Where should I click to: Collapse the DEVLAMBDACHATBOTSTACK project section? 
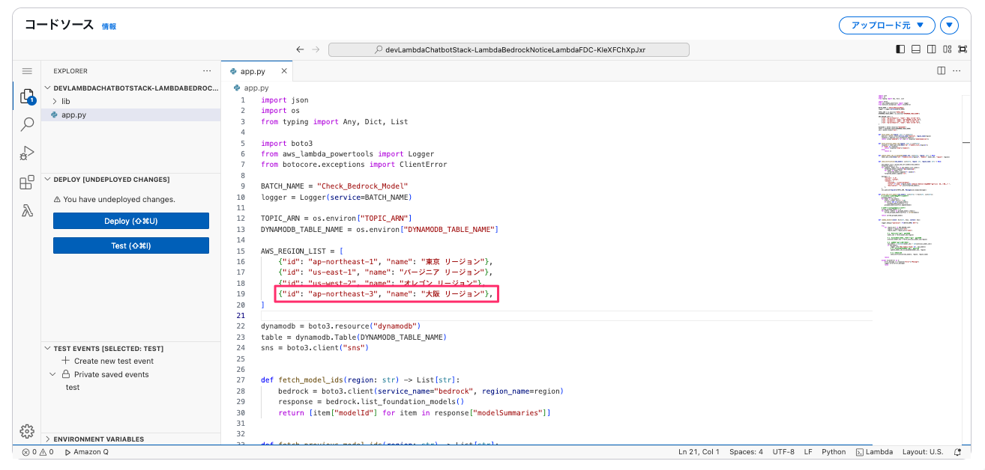click(x=131, y=88)
